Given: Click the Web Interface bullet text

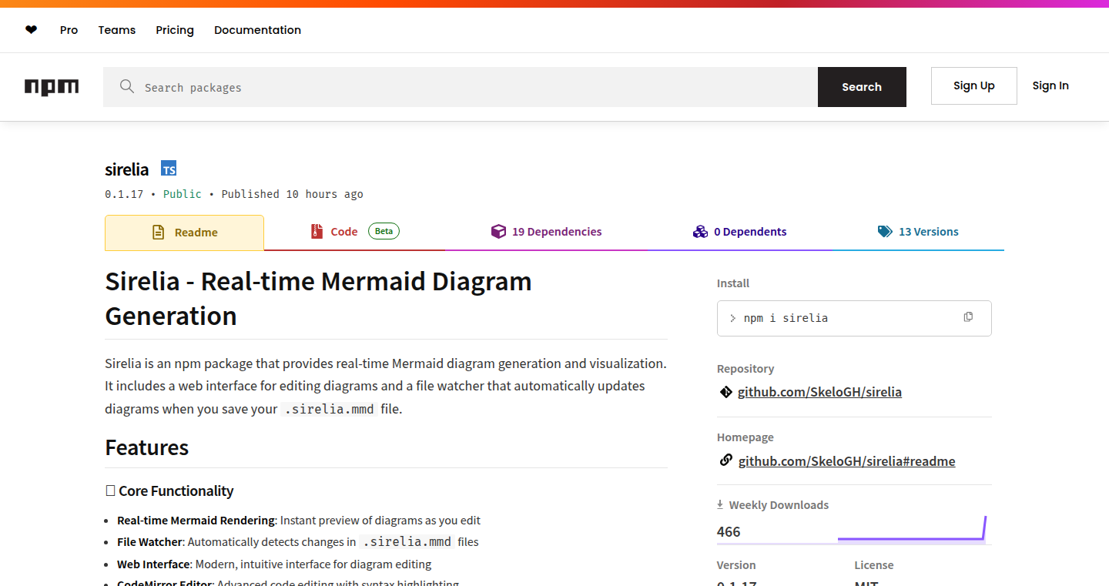Looking at the screenshot, I should (274, 564).
